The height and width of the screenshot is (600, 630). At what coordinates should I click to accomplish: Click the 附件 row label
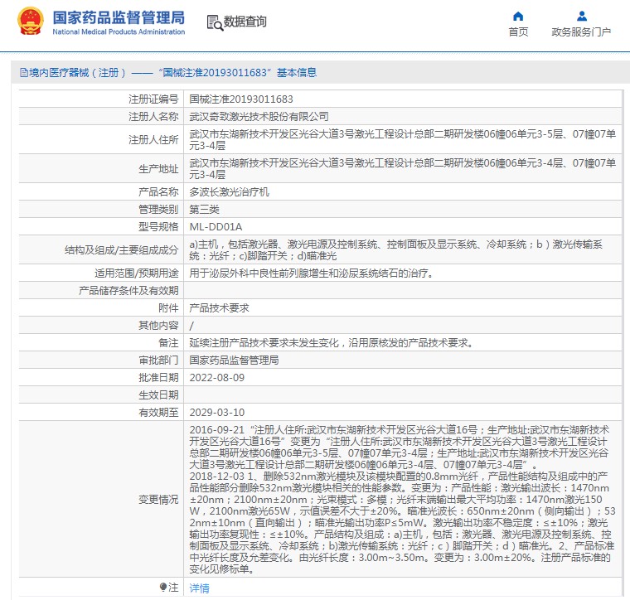(168, 308)
